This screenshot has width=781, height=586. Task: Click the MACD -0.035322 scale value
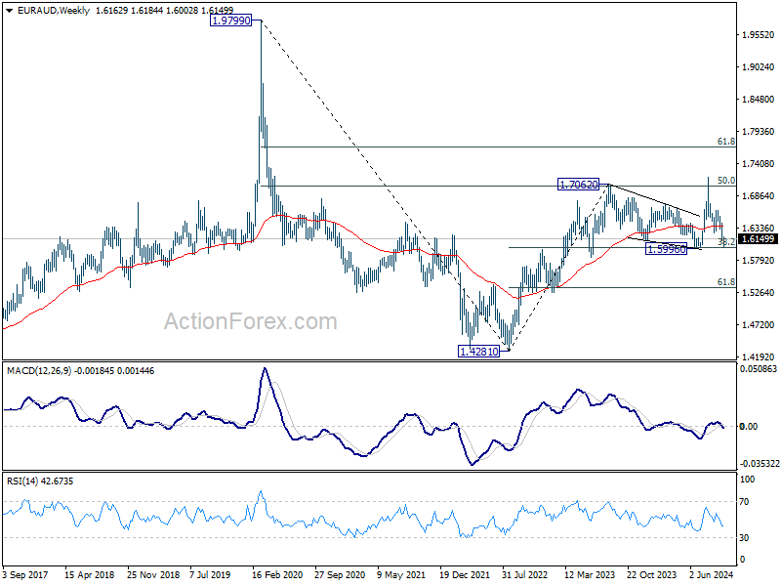(760, 464)
